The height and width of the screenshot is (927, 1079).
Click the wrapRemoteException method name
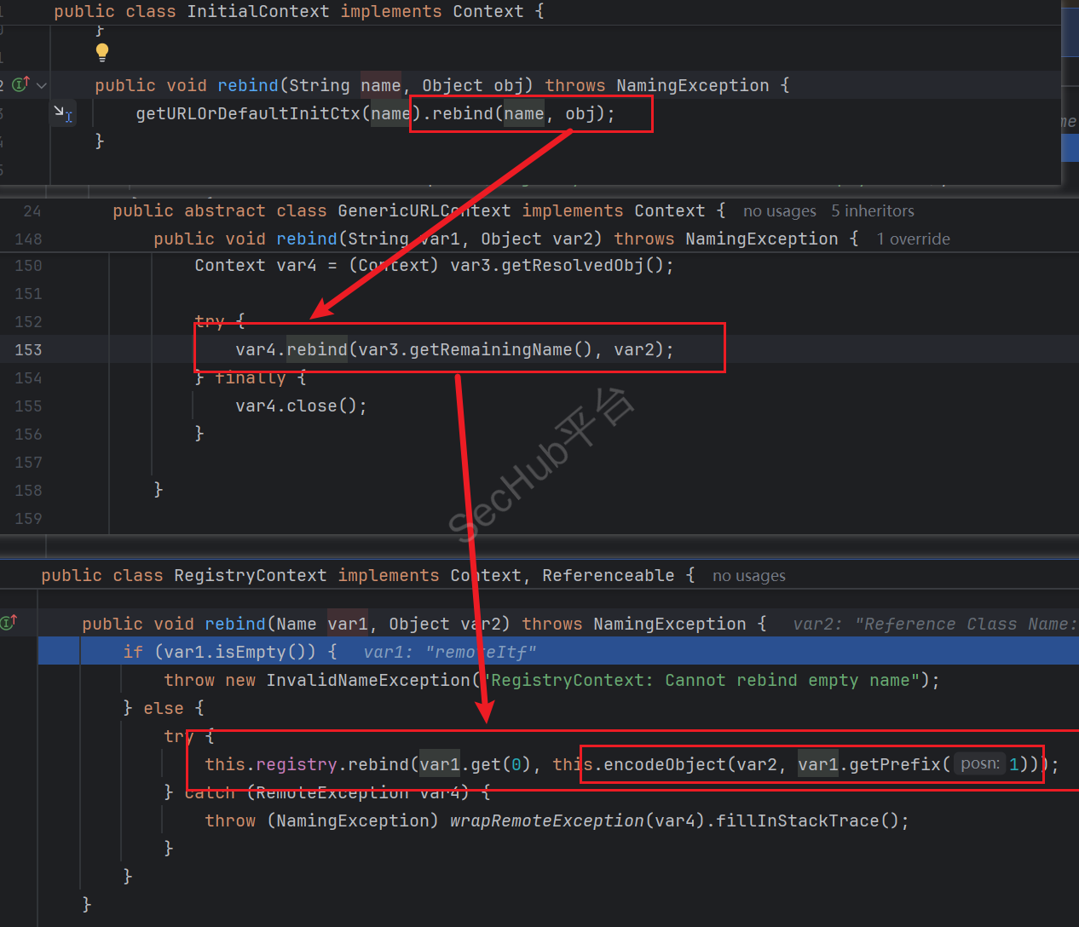[546, 820]
